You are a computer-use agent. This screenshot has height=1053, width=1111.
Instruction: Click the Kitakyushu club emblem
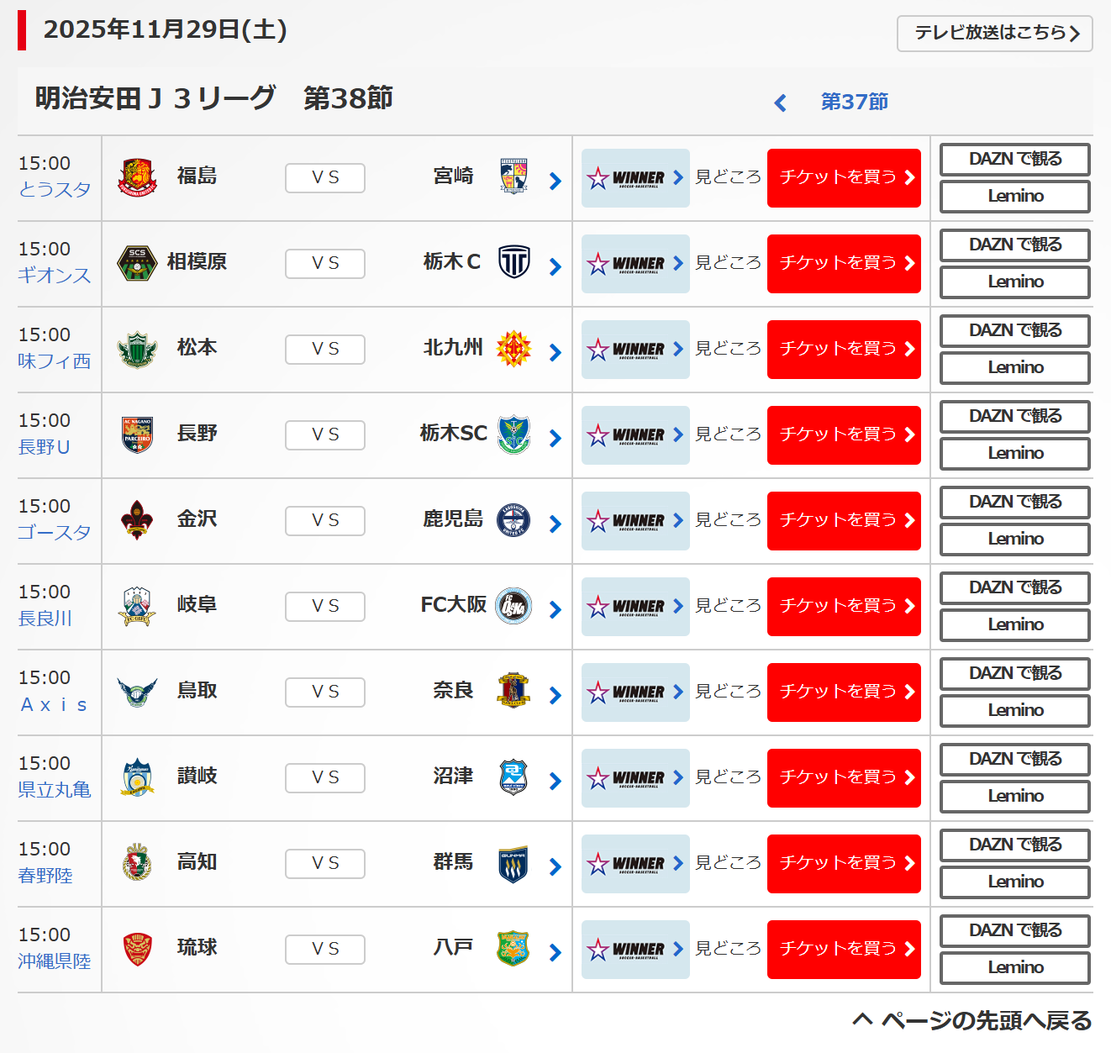coord(513,349)
